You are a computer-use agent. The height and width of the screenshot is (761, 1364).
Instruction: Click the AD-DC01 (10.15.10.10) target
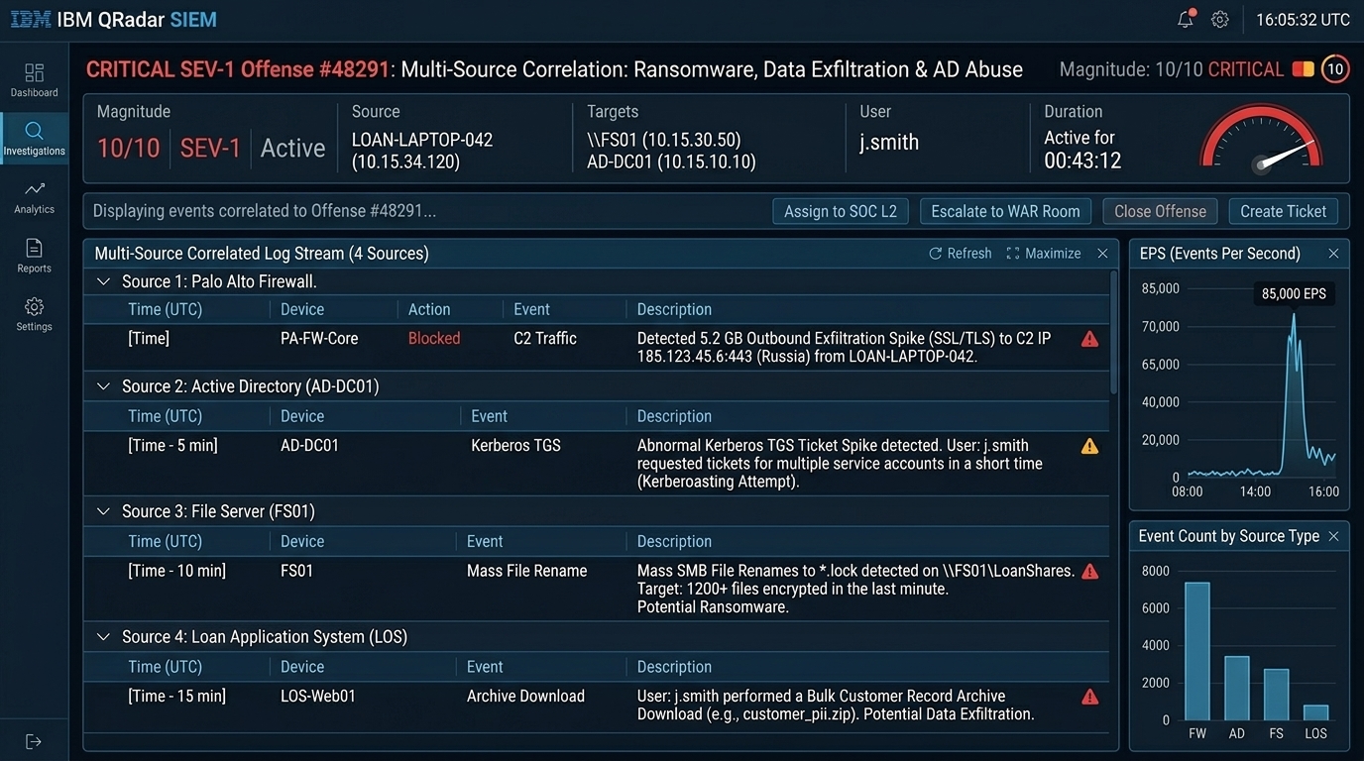[x=671, y=162]
